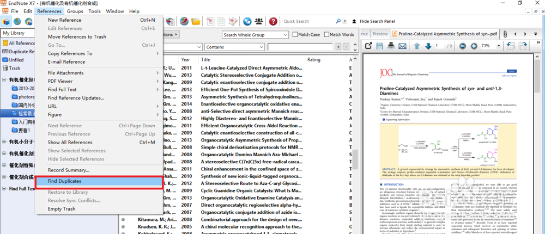Image resolution: width=545 pixels, height=234 pixels.
Task: Open EndNote Help red question icon
Action: click(x=273, y=22)
